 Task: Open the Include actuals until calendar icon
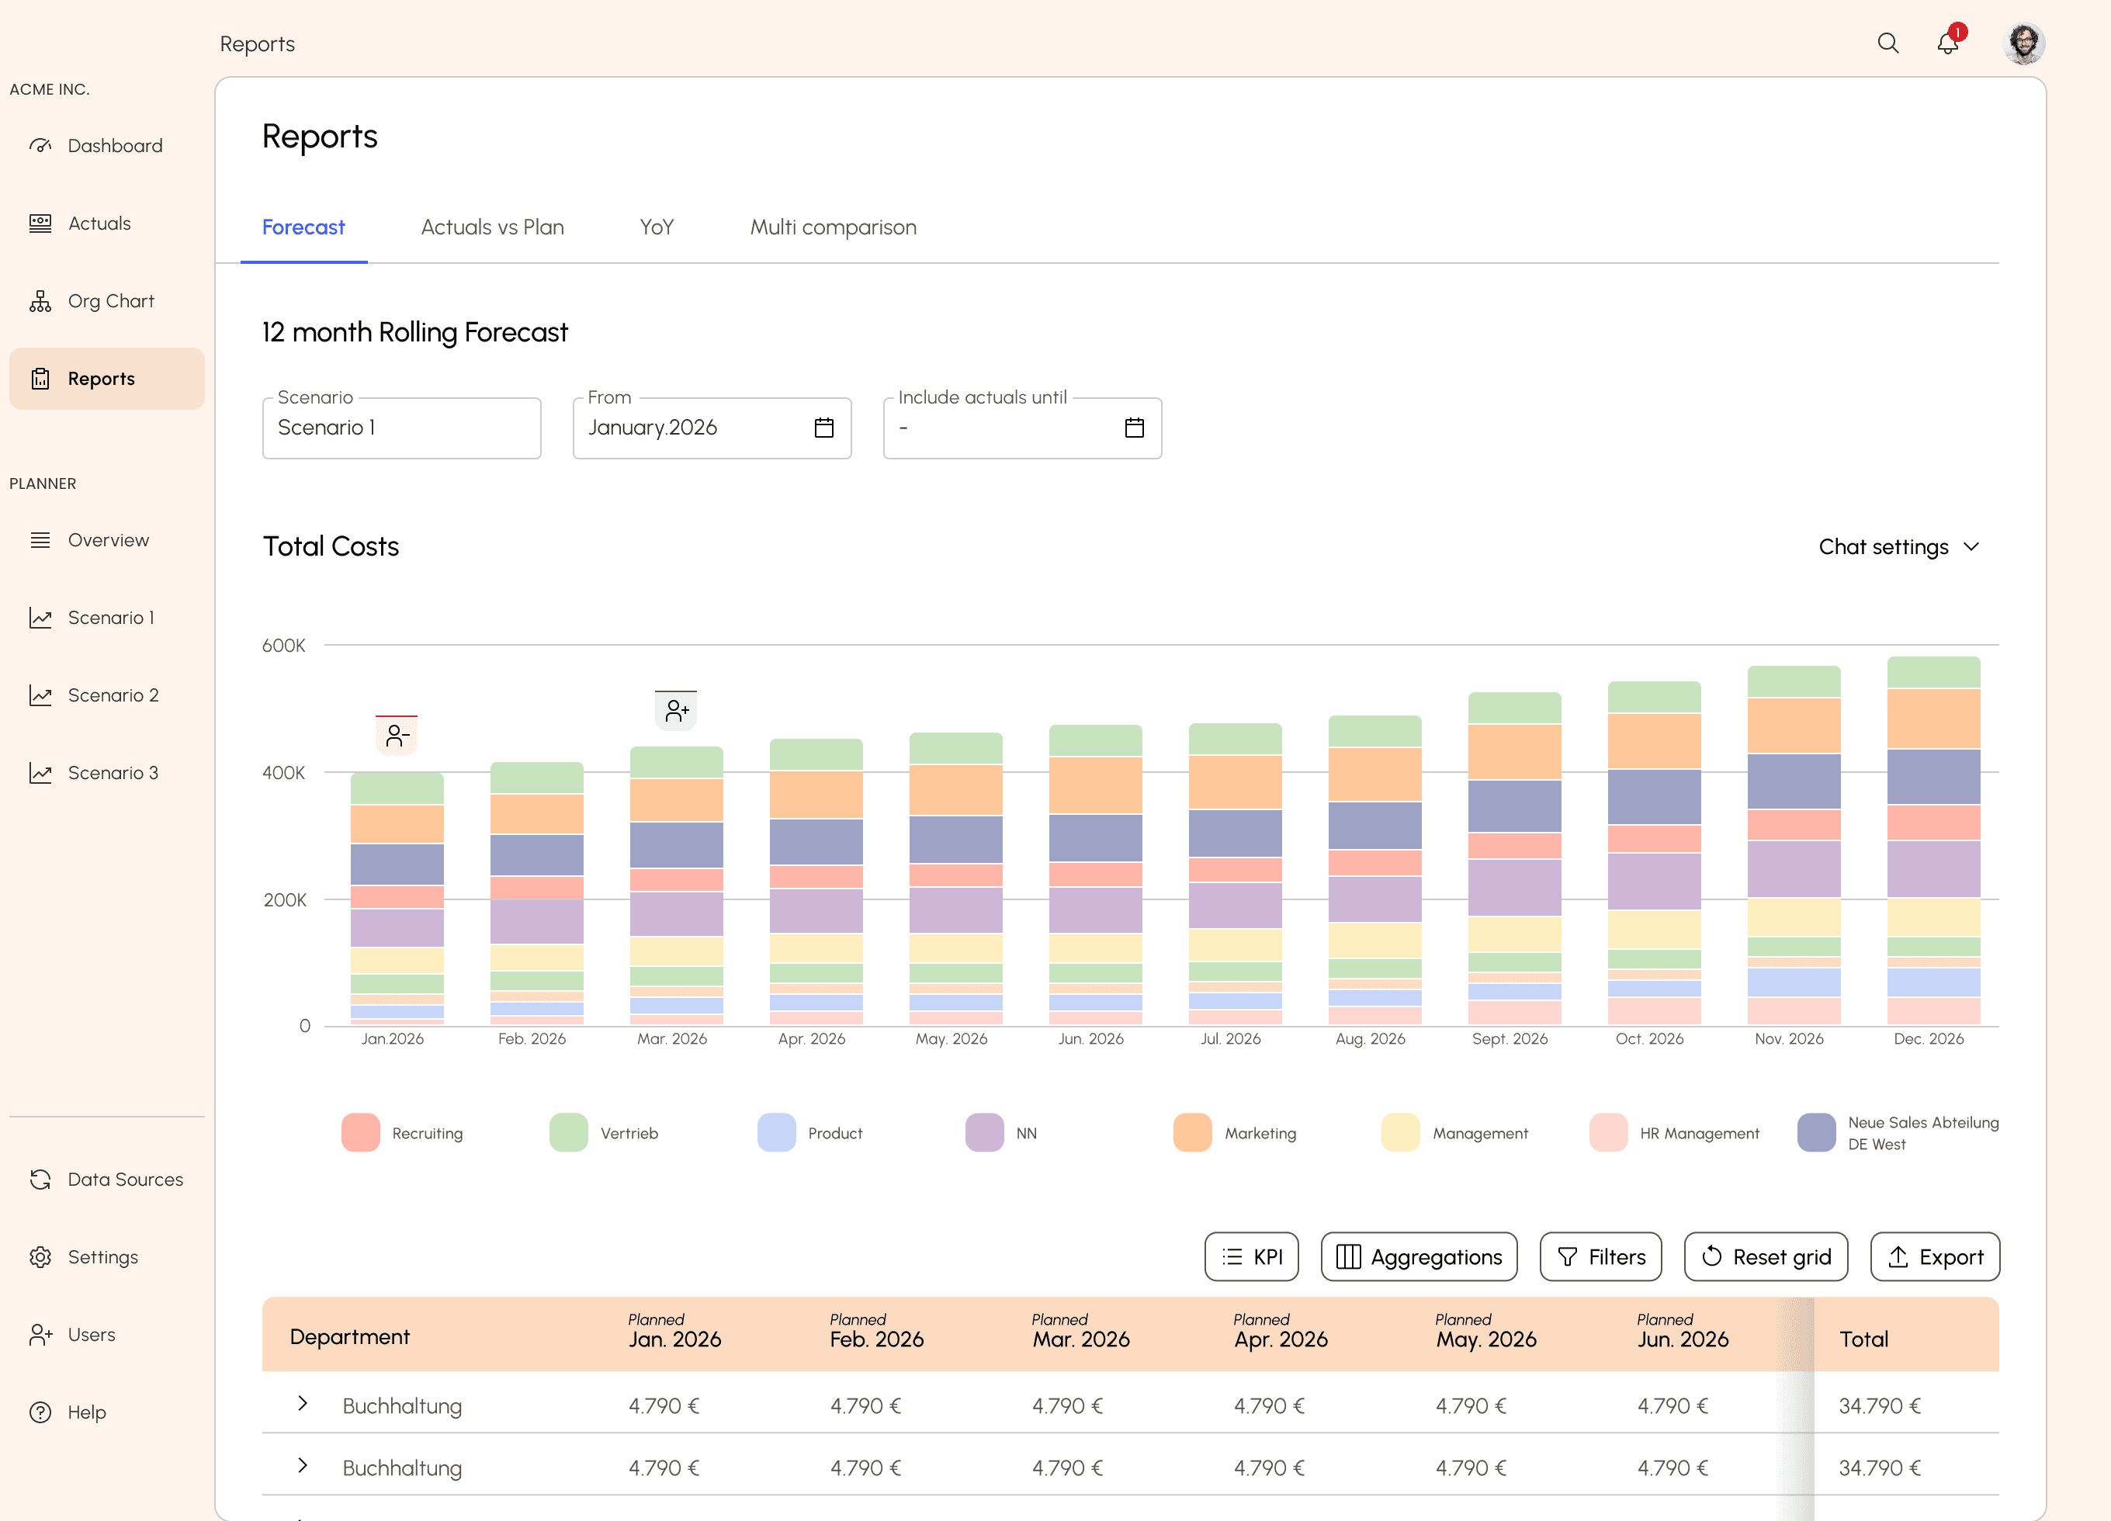click(x=1134, y=428)
